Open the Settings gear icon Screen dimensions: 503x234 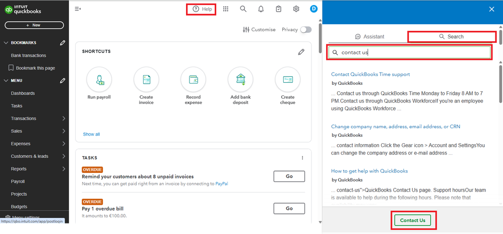[296, 9]
